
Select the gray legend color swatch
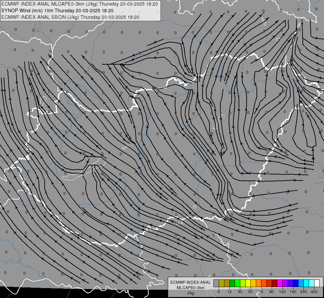click(x=216, y=283)
